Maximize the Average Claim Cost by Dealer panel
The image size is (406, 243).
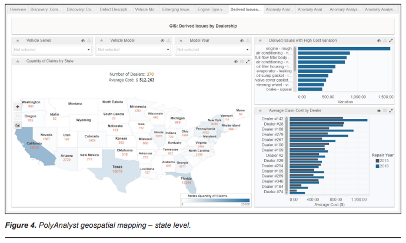391,110
